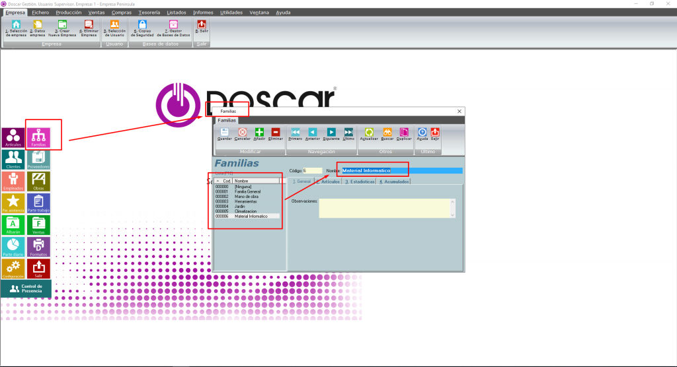This screenshot has width=677, height=367.
Task: Select Familia General list row
Action: tap(247, 191)
